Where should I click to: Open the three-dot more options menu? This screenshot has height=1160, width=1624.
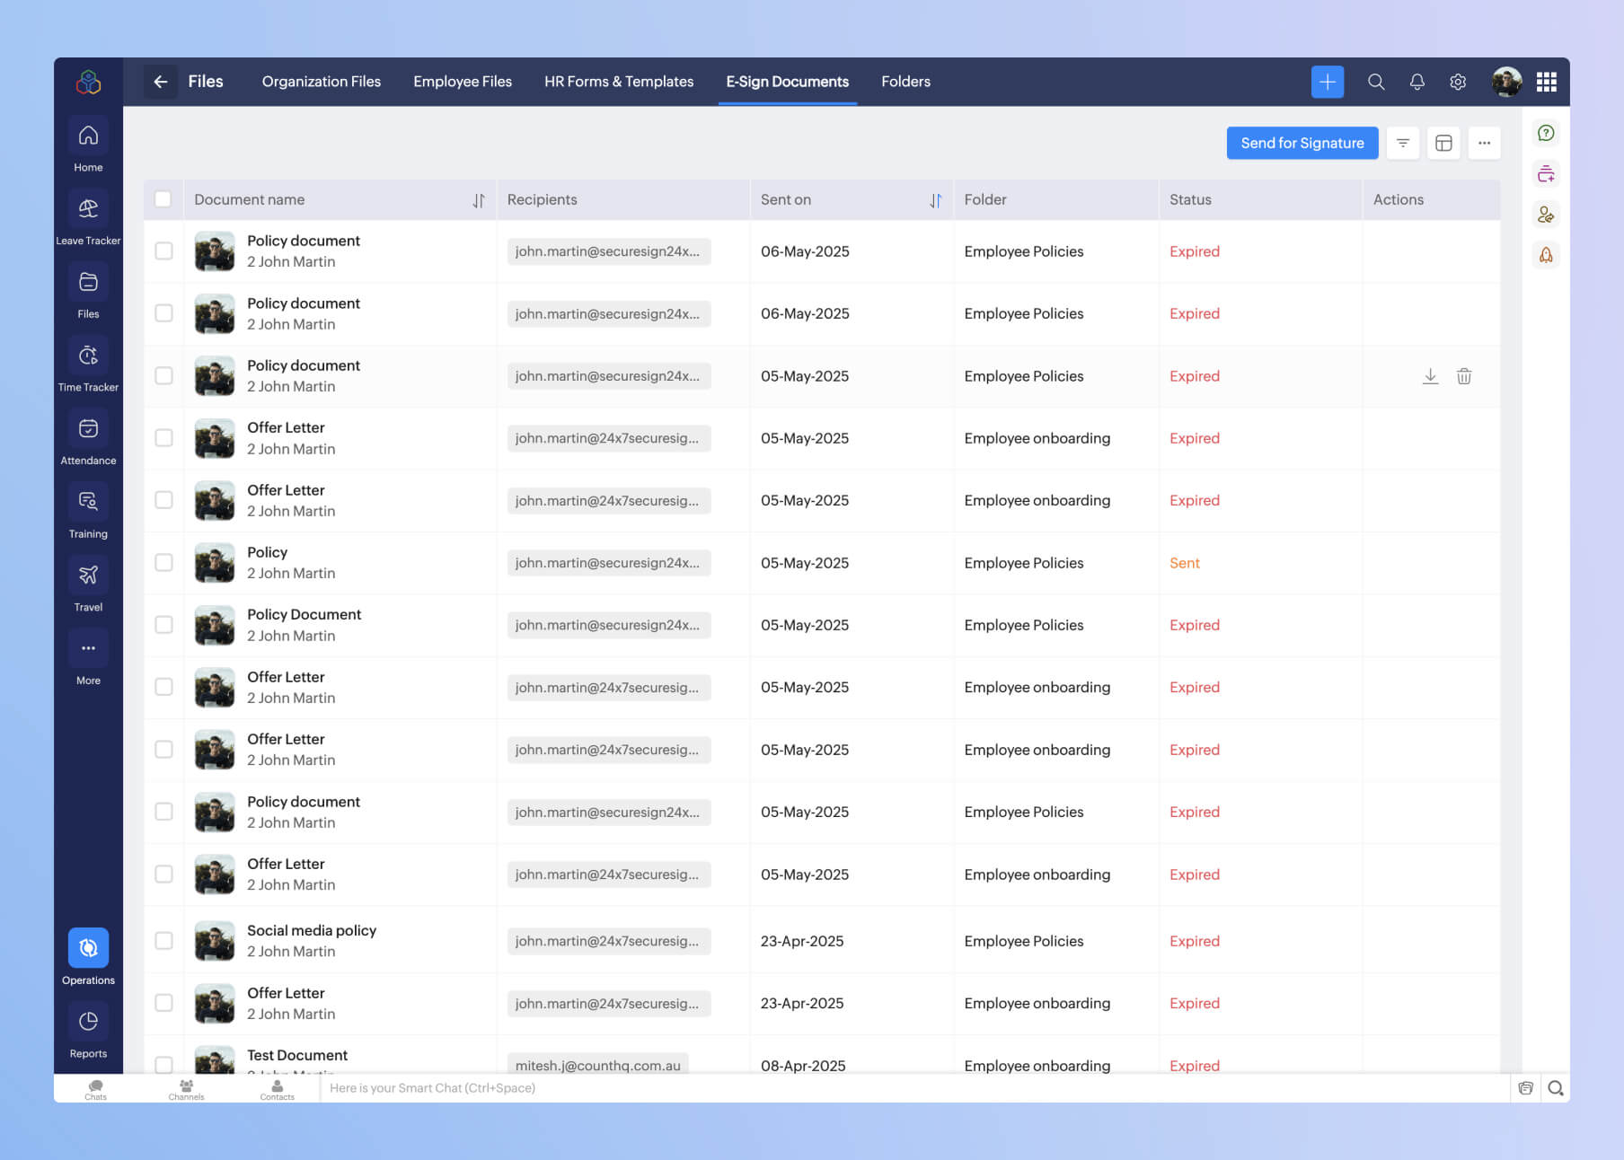tap(1484, 143)
